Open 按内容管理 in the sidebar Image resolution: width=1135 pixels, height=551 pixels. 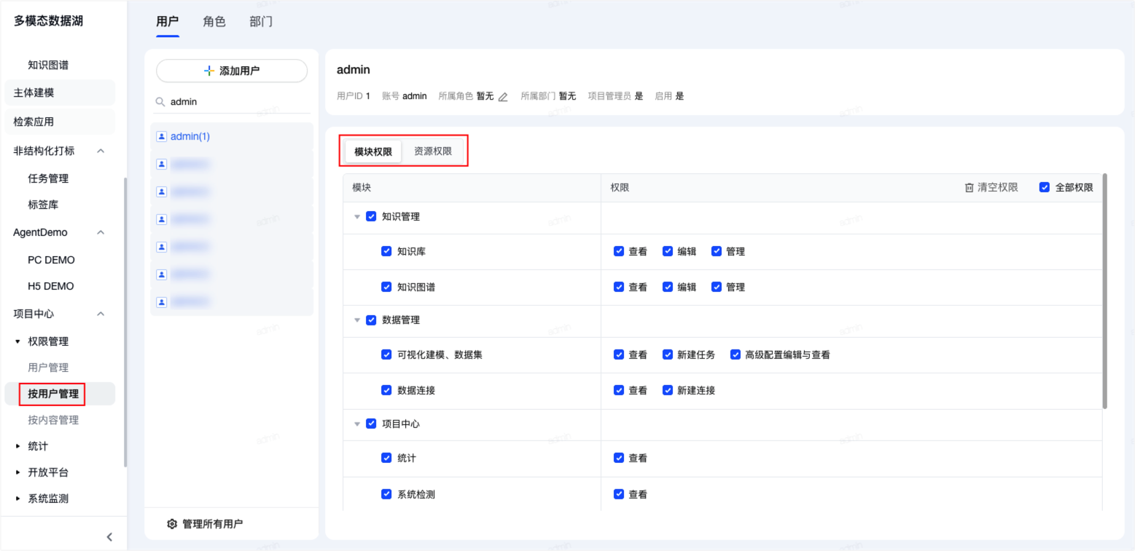[53, 420]
